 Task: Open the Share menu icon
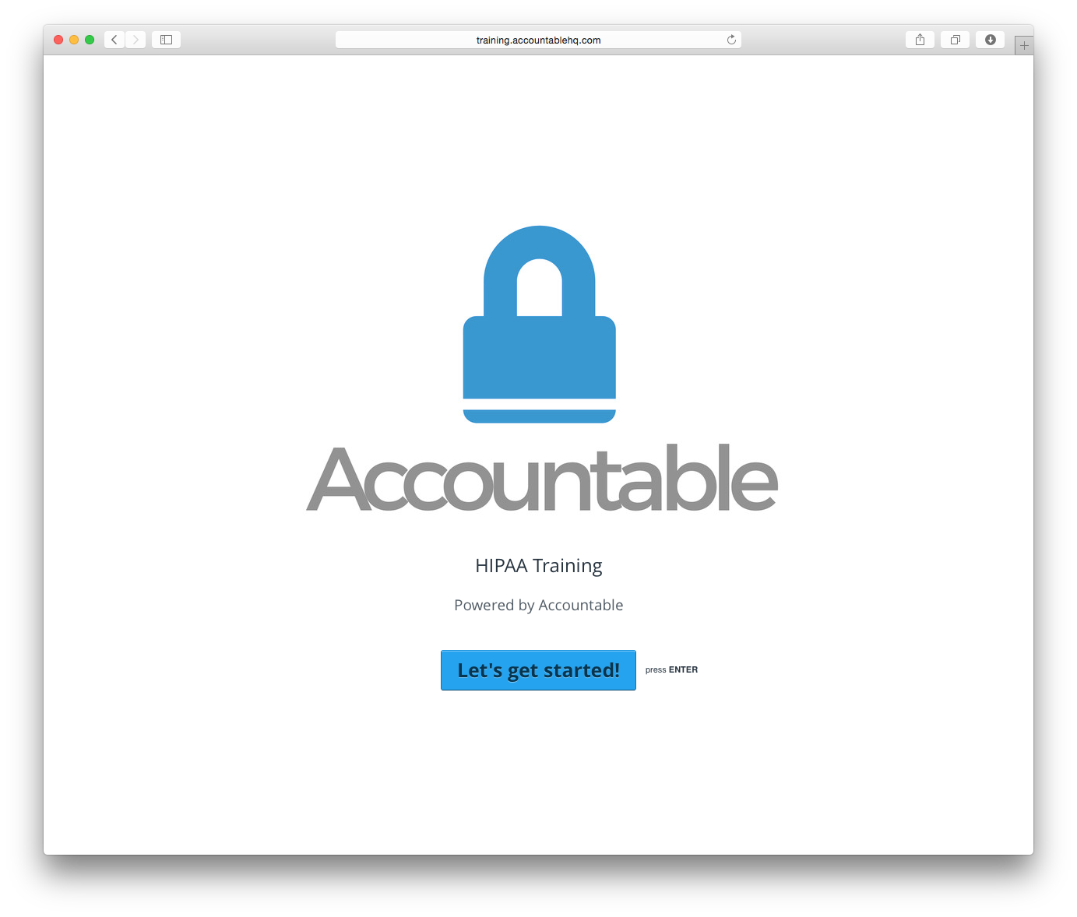tap(920, 40)
